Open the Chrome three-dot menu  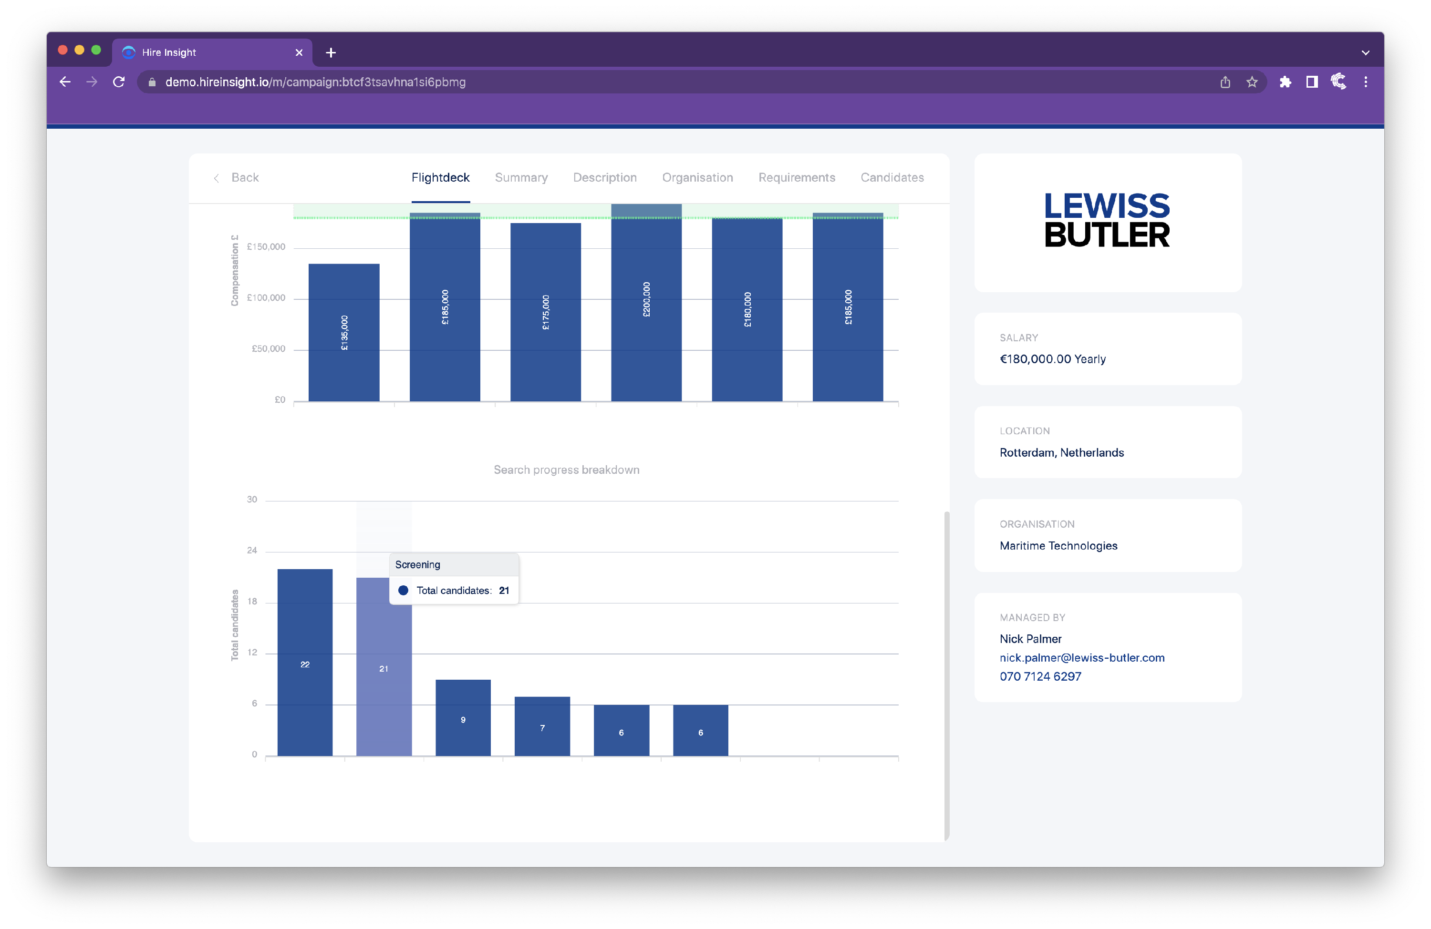point(1366,82)
